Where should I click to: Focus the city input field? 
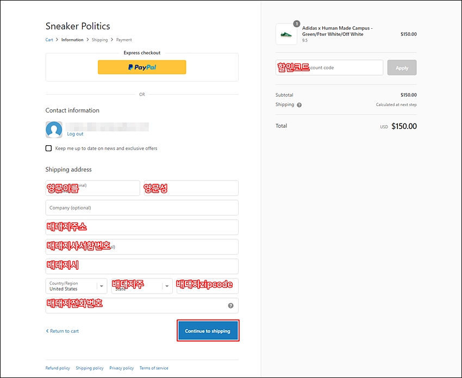point(142,267)
